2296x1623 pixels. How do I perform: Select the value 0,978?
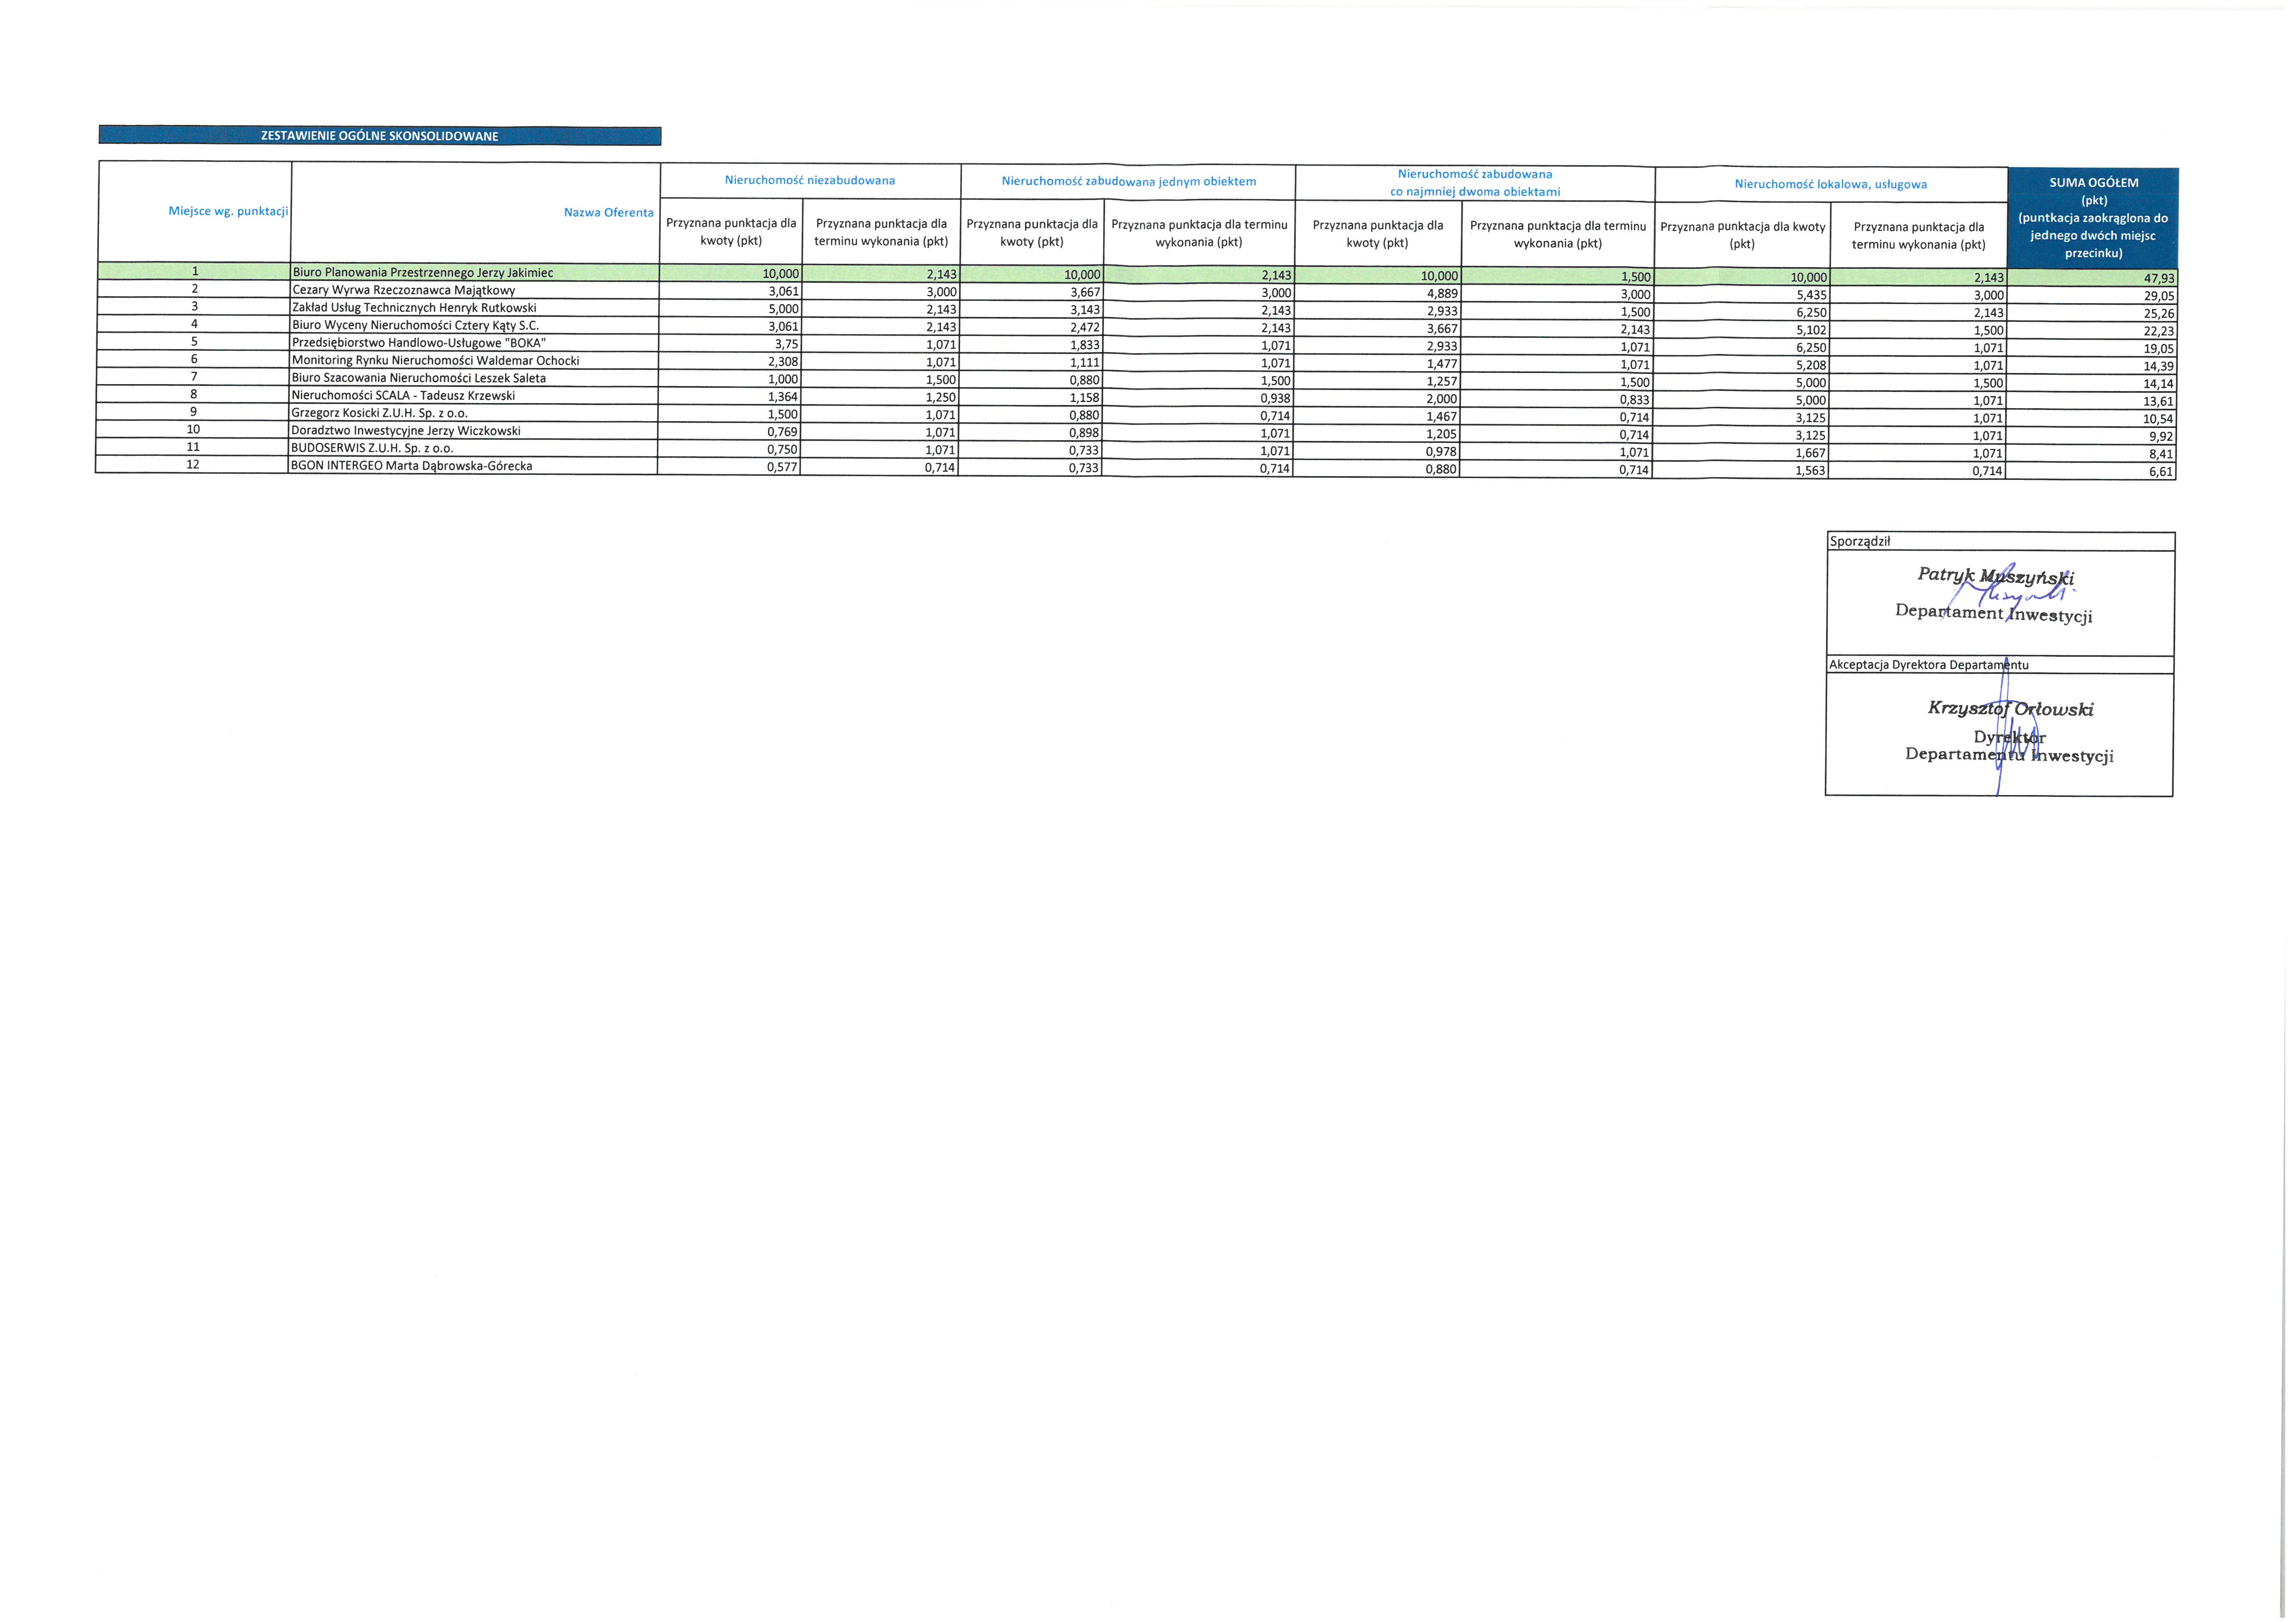coord(1441,452)
